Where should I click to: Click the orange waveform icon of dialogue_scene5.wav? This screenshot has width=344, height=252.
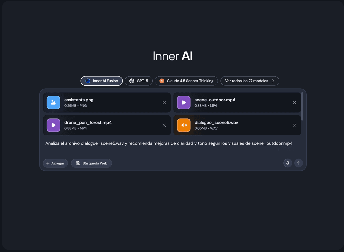184,125
